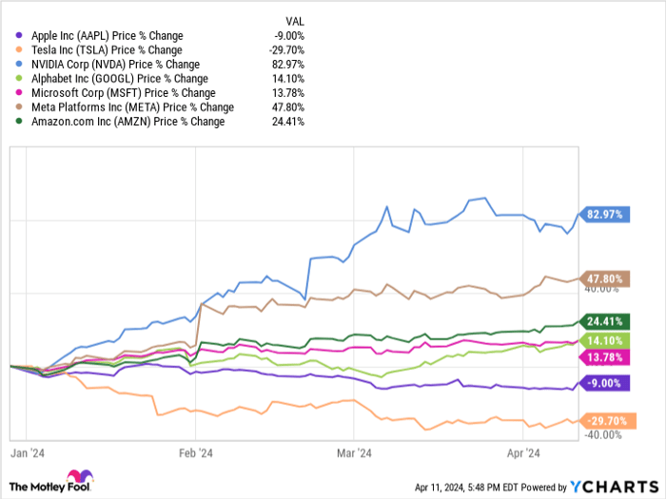Select the NVIDIA Corp (NVDA) legend entry
The width and height of the screenshot is (666, 499).
[115, 65]
